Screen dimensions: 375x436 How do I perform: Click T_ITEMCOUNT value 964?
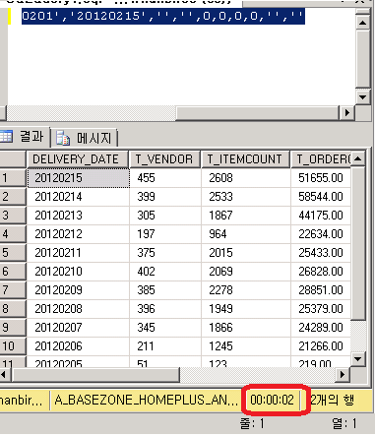(246, 234)
